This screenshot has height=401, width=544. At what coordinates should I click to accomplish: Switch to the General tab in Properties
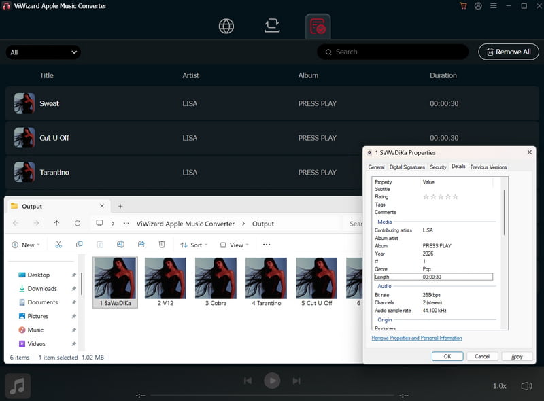[376, 167]
